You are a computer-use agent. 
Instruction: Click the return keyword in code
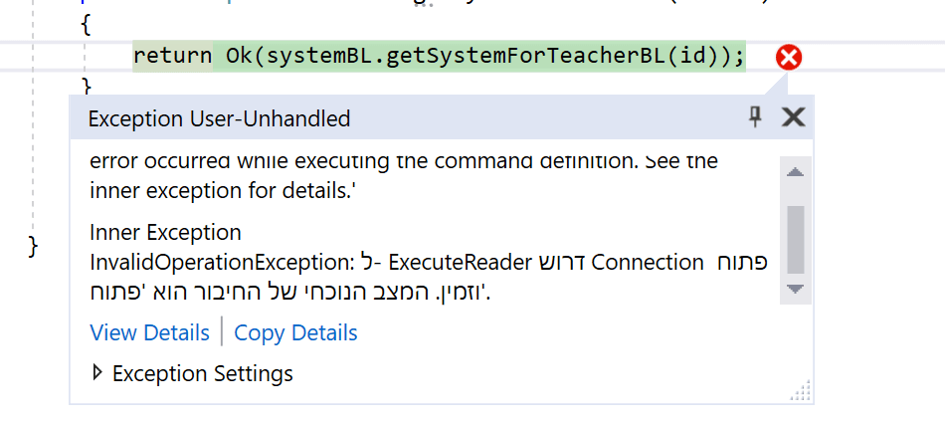coord(172,56)
